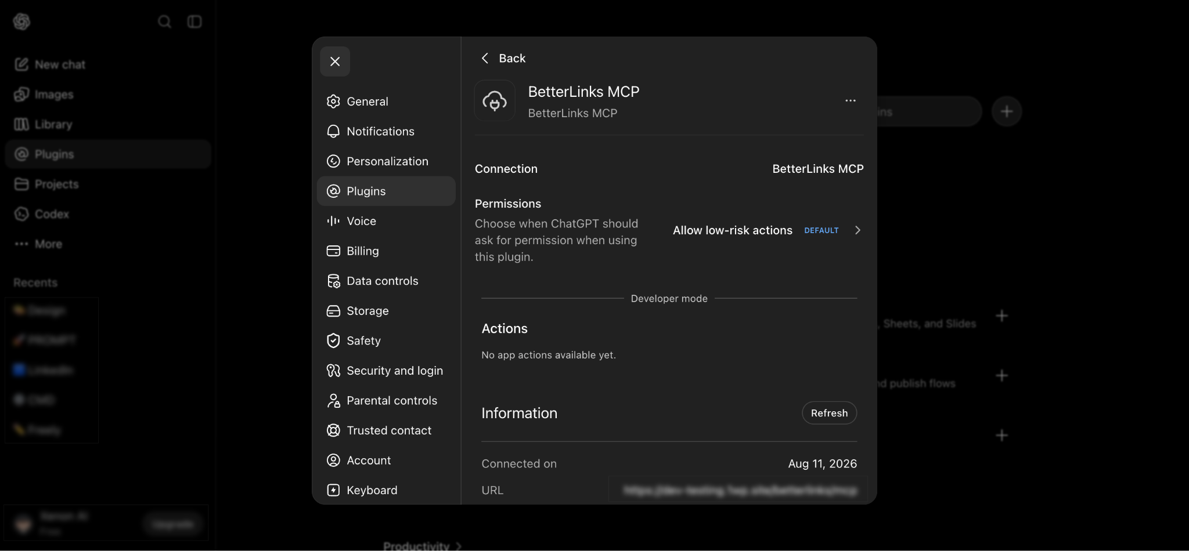The width and height of the screenshot is (1189, 551).
Task: Open Data controls label
Action: 382,281
